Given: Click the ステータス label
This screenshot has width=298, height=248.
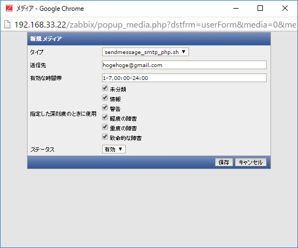Looking at the screenshot, I should pos(43,150).
